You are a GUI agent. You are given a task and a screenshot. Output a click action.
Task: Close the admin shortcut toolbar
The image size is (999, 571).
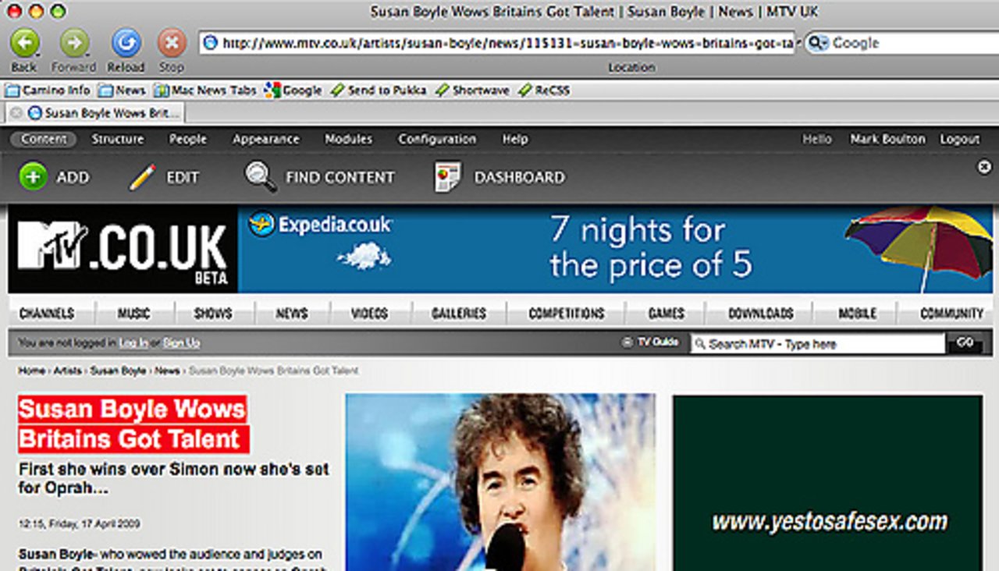click(x=984, y=166)
